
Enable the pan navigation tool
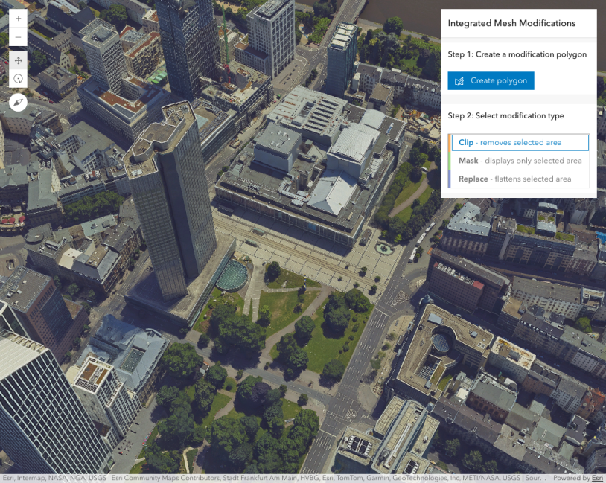pos(19,60)
